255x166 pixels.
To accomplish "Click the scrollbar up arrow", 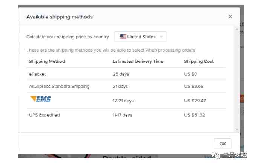I will click(x=237, y=29).
